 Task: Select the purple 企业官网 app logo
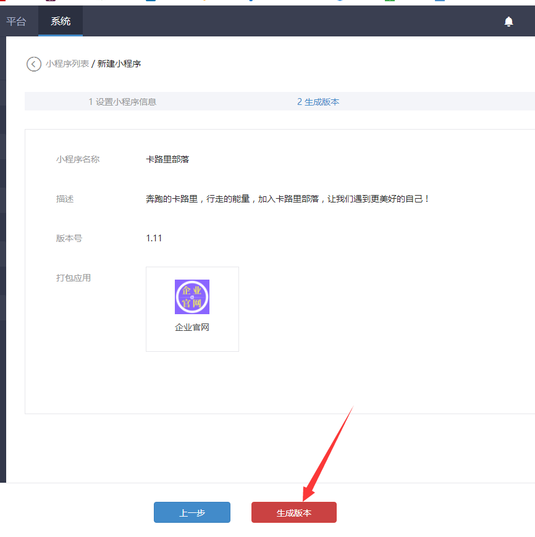click(x=192, y=297)
